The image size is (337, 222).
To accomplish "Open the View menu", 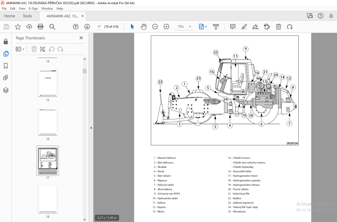I will pyautogui.click(x=22, y=9).
